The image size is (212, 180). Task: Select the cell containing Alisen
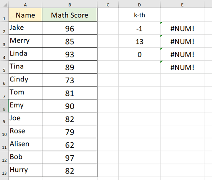click(25, 144)
